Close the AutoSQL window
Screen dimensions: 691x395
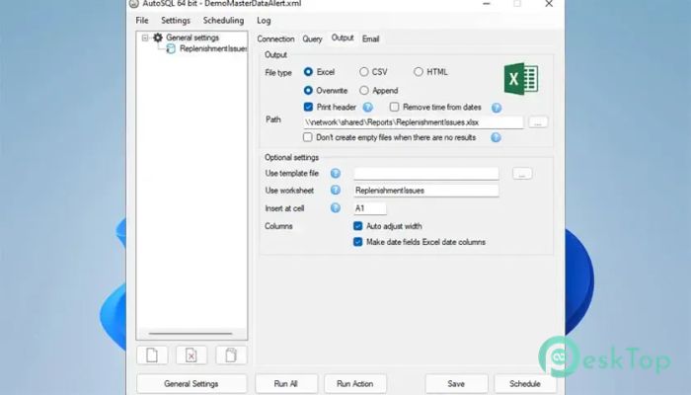pos(549,4)
